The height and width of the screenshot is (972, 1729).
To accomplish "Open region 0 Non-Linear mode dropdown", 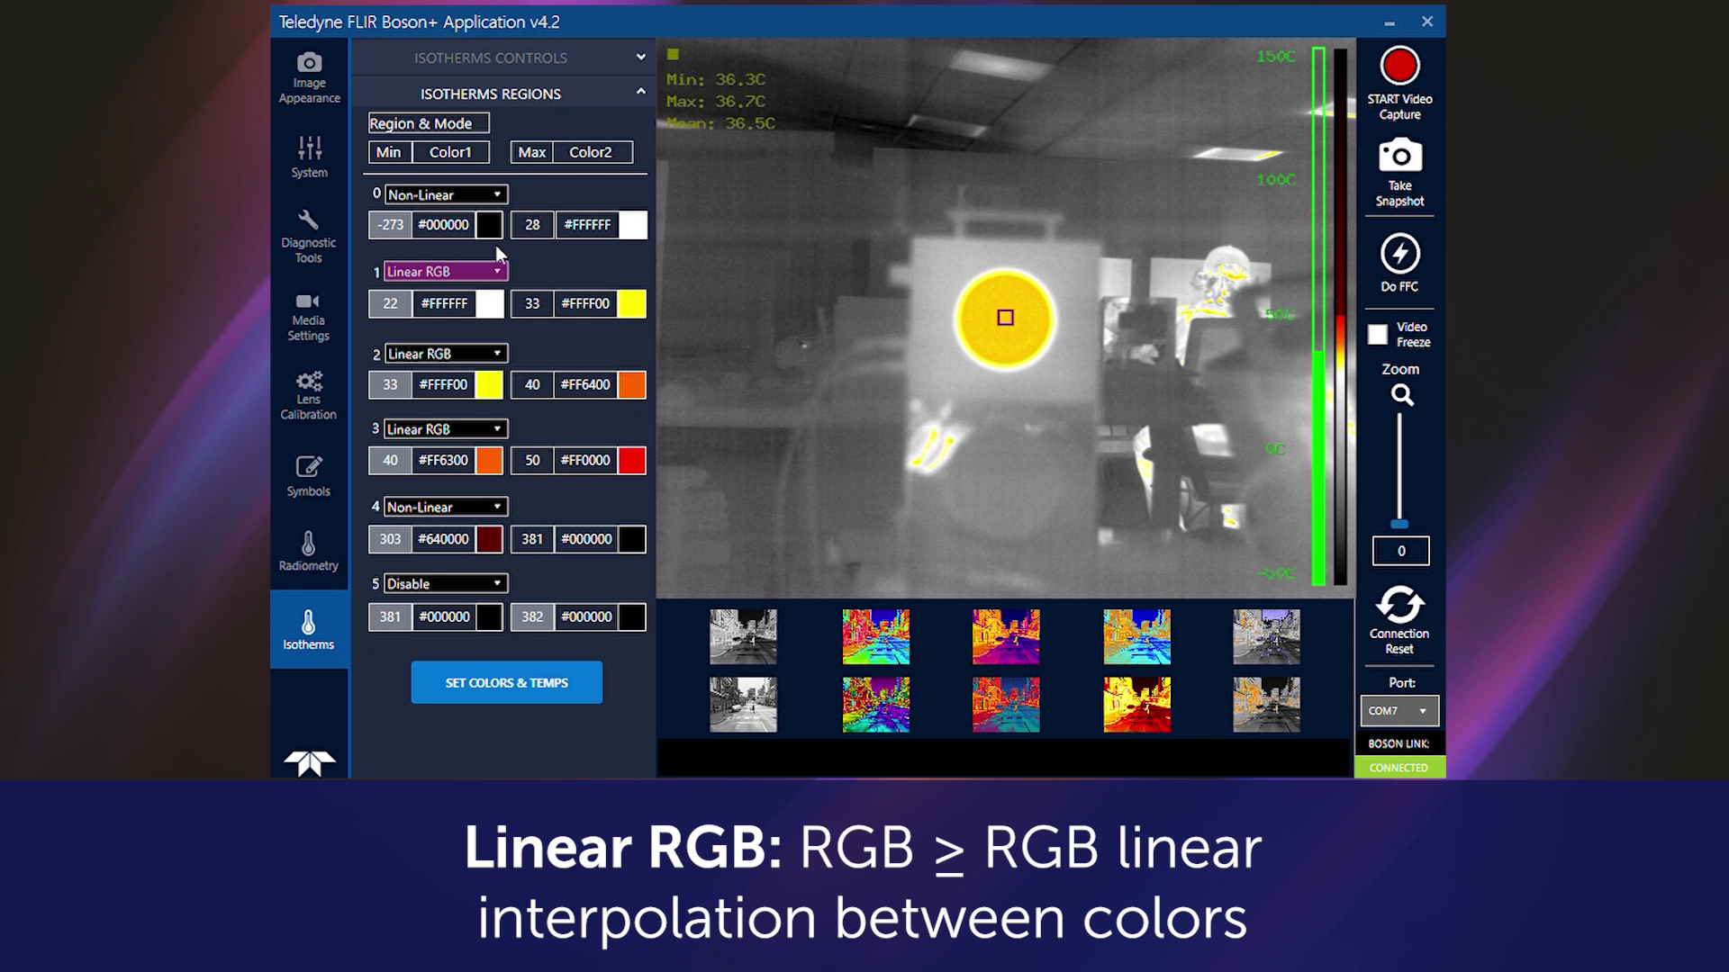I will pos(447,194).
